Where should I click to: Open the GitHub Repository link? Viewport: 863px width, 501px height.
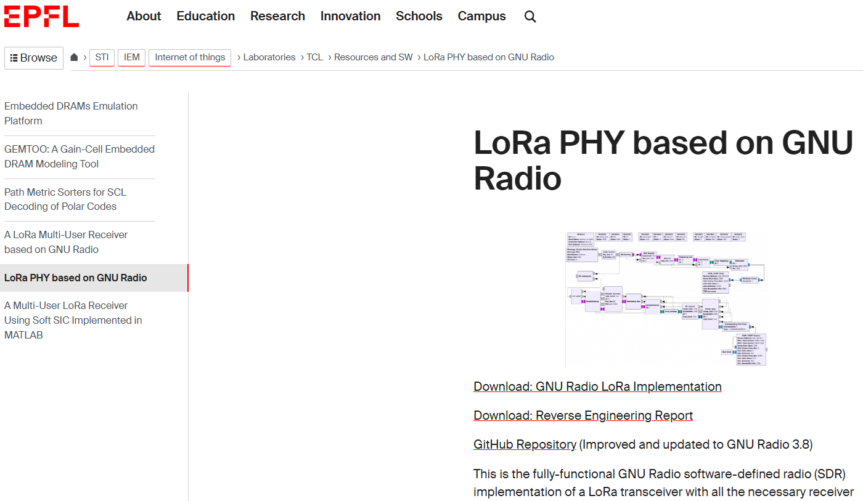point(525,444)
